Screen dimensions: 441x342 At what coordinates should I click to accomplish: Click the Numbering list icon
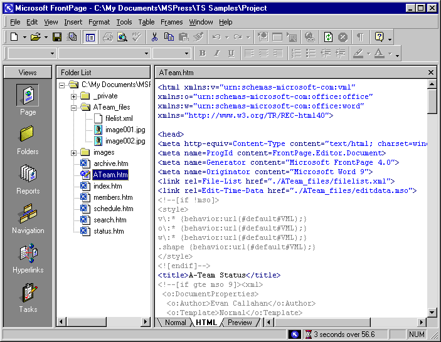click(x=296, y=53)
